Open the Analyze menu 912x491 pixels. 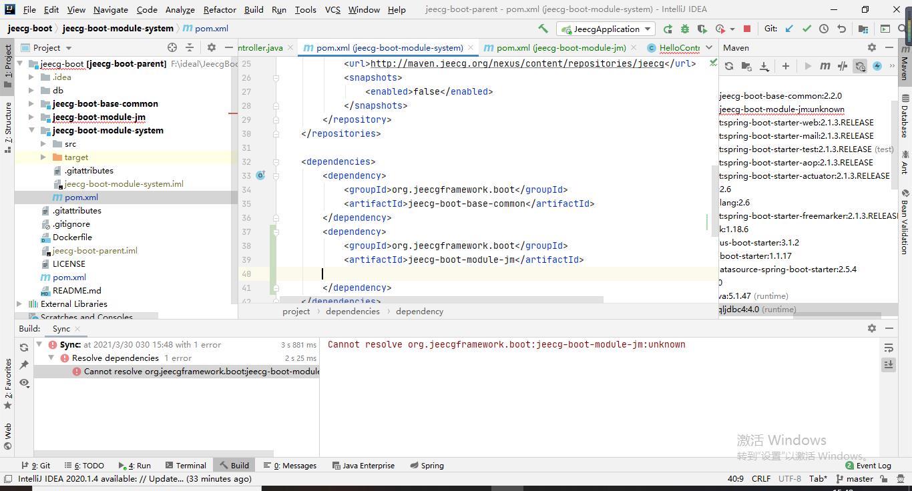click(x=180, y=9)
